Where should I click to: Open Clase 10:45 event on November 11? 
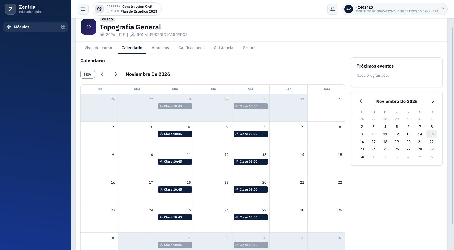(175, 162)
